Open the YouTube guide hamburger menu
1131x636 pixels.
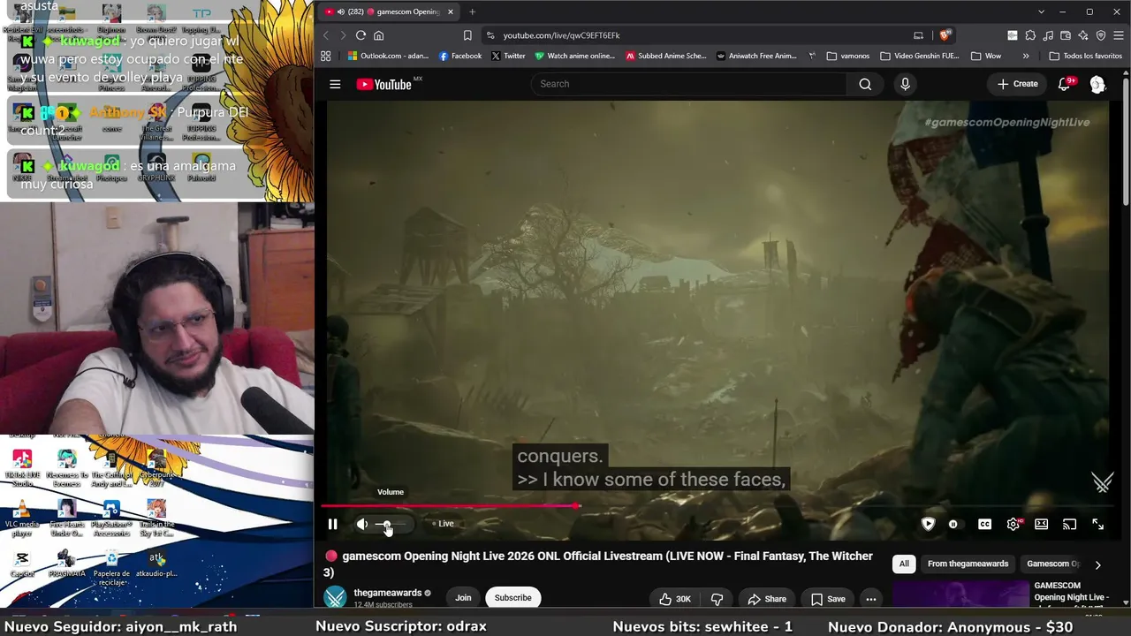tap(335, 84)
